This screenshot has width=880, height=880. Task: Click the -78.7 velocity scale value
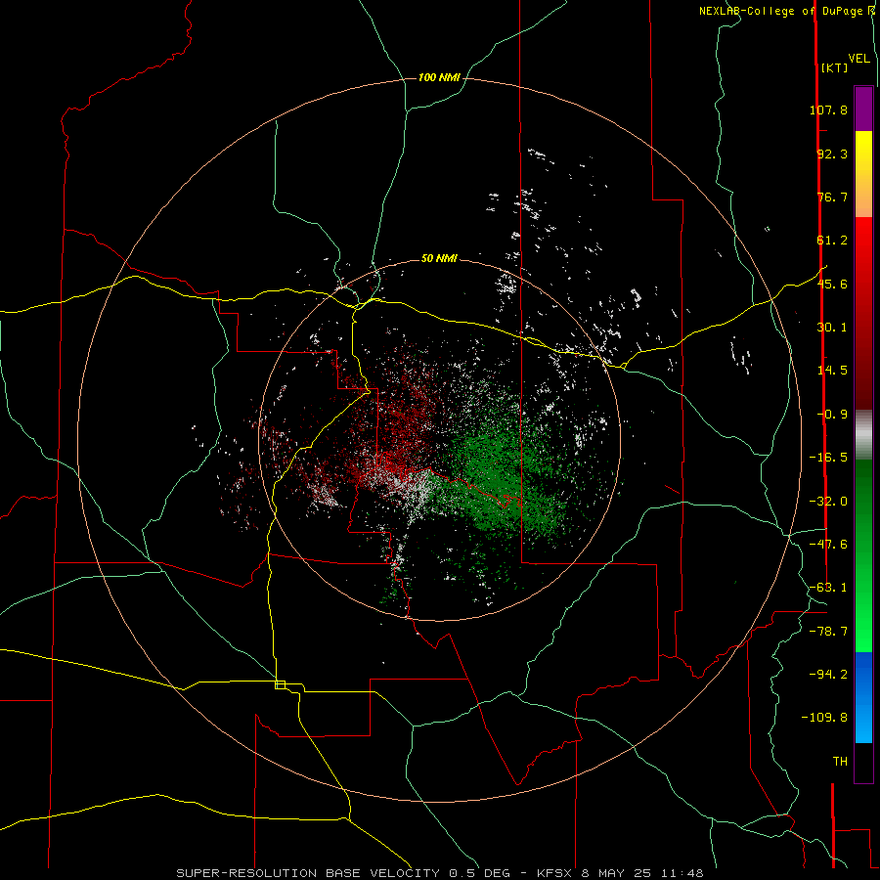(828, 632)
